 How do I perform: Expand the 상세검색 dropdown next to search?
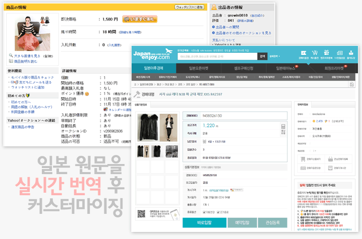[x=275, y=56]
